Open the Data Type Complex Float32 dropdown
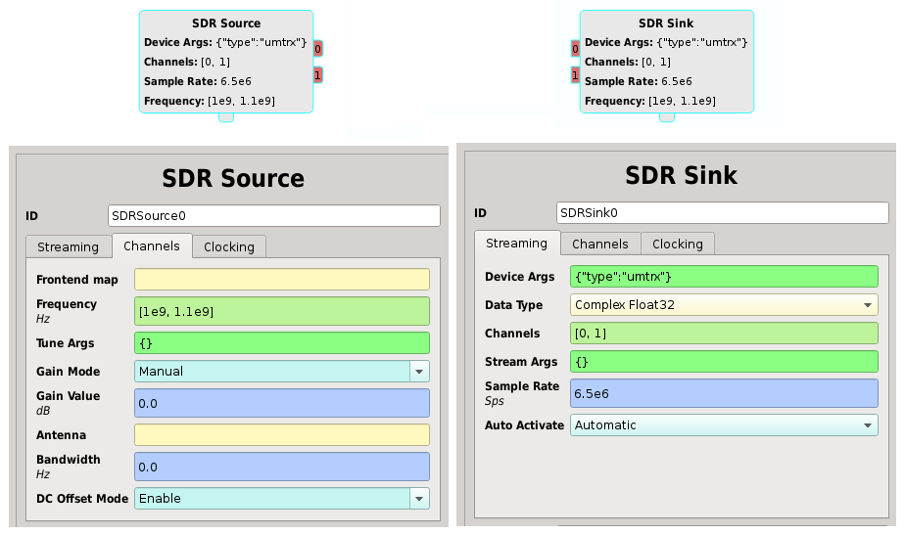This screenshot has height=535, width=905. pyautogui.click(x=724, y=305)
